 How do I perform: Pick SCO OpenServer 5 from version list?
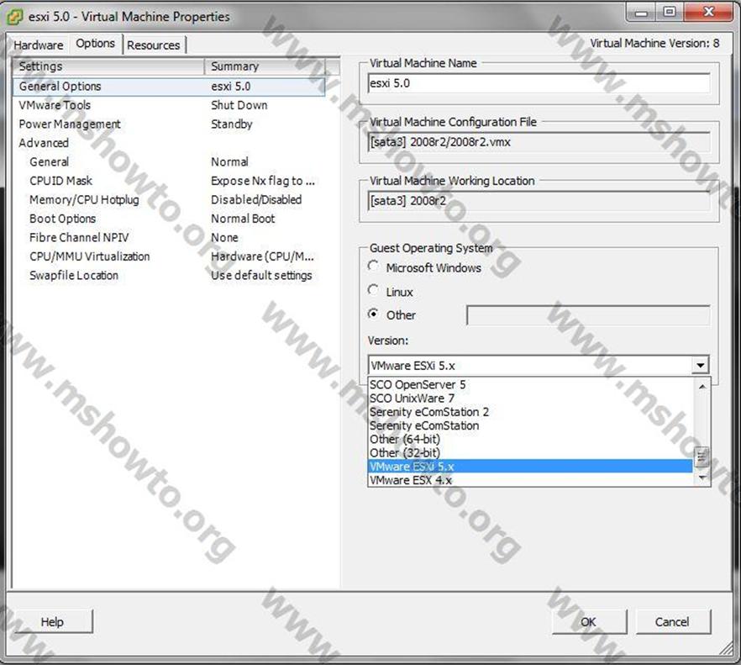click(530, 384)
